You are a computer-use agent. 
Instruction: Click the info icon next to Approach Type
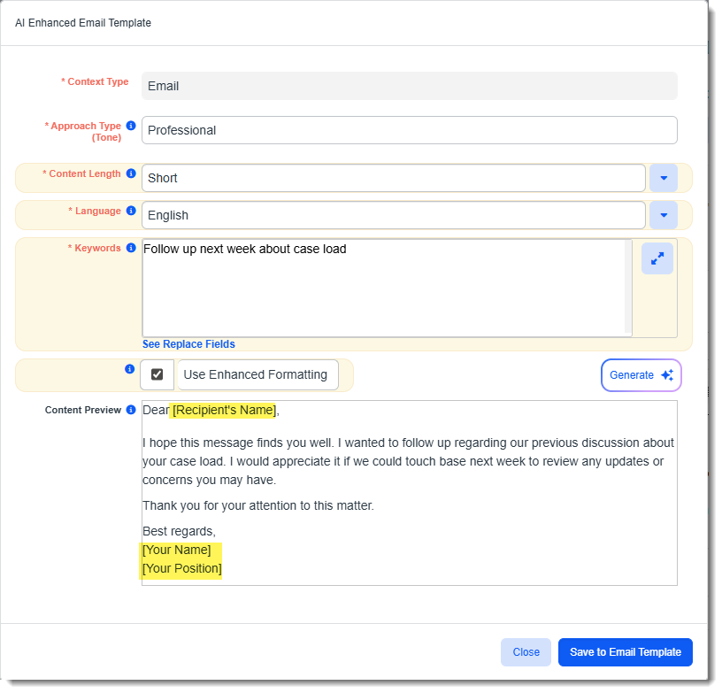coord(131,127)
